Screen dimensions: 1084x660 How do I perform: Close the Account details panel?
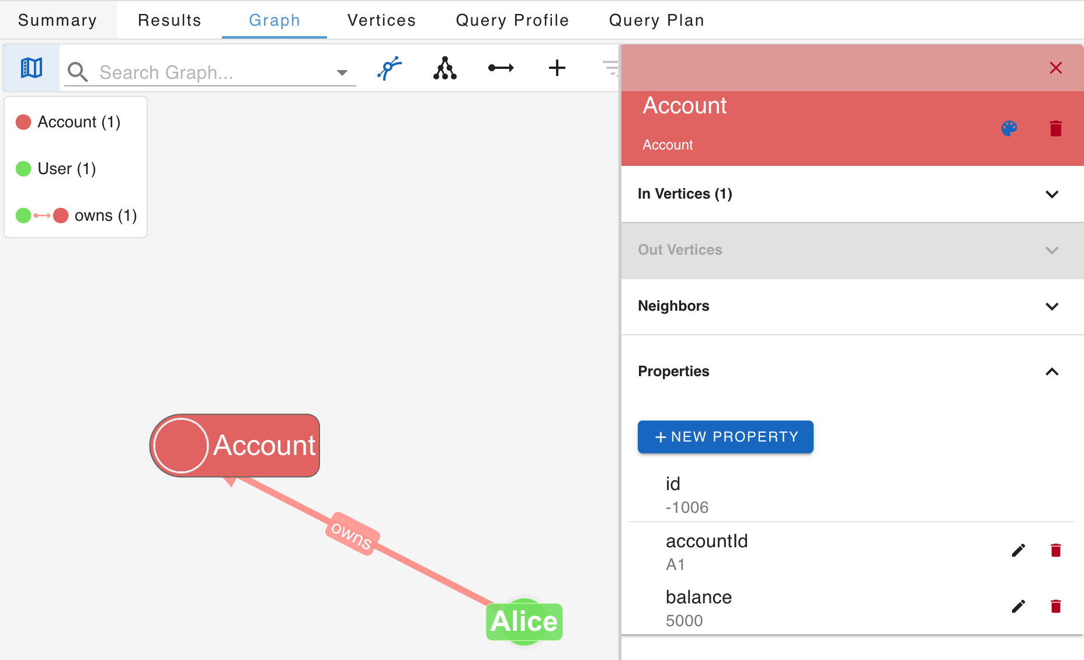(1056, 68)
